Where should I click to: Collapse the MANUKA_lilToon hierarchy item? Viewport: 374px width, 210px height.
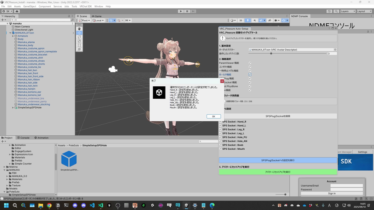tap(10, 33)
